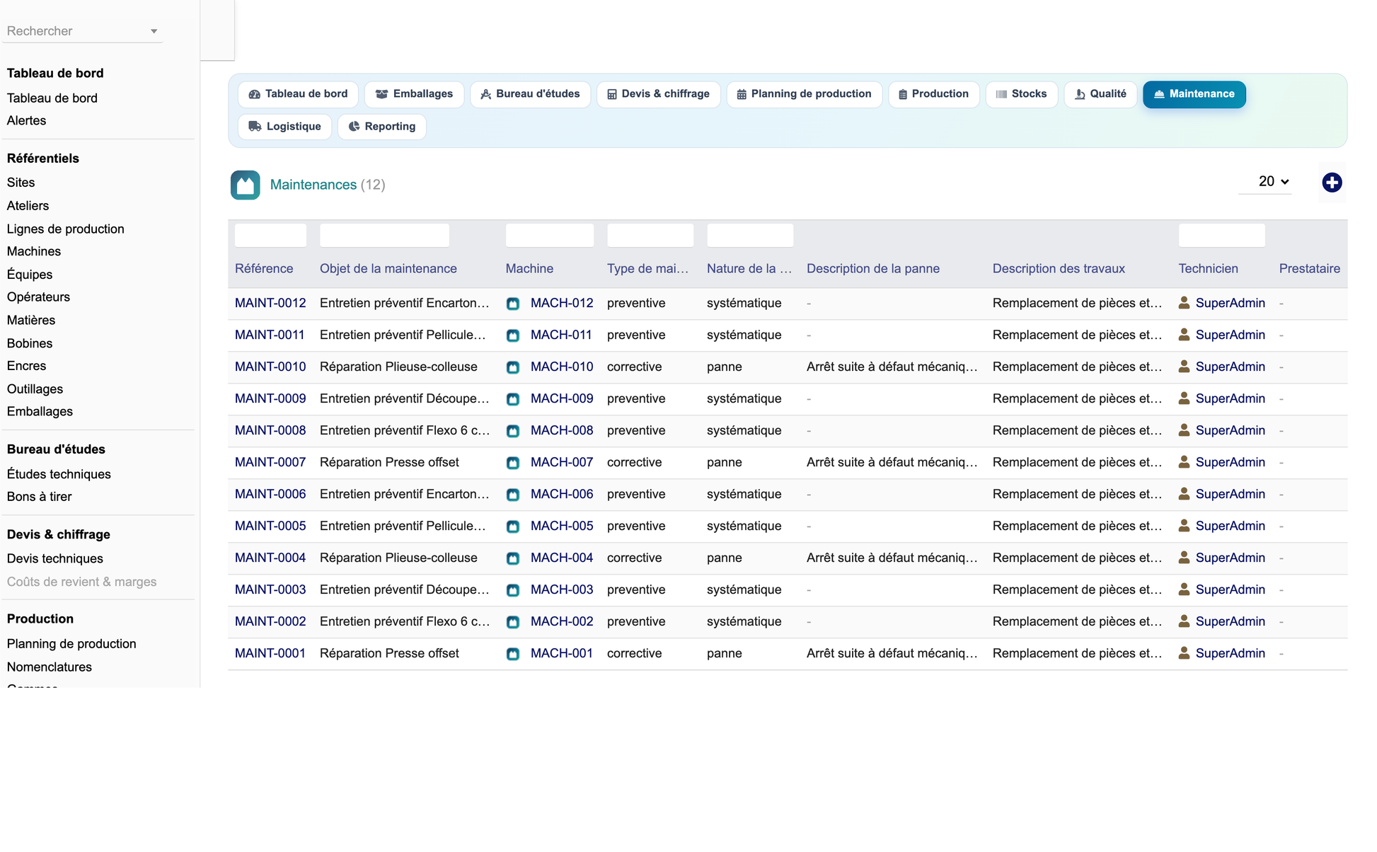1377x852 pixels.
Task: Sort by Description de la panne header
Action: coord(873,269)
